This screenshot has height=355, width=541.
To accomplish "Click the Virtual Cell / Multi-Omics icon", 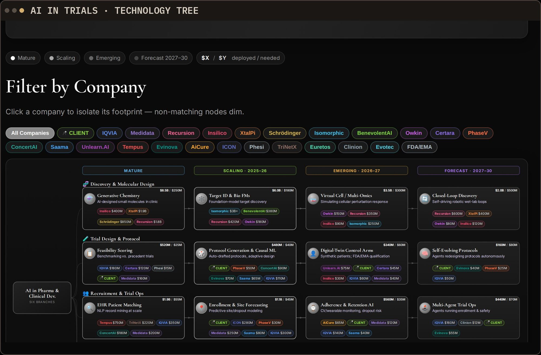I will click(313, 199).
